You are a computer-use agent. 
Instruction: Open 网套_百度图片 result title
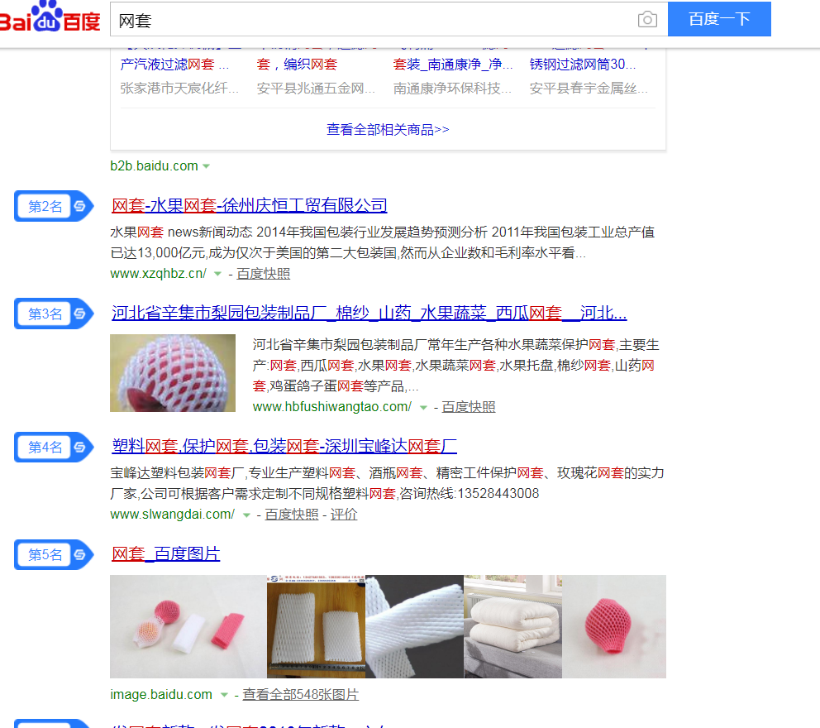click(166, 553)
